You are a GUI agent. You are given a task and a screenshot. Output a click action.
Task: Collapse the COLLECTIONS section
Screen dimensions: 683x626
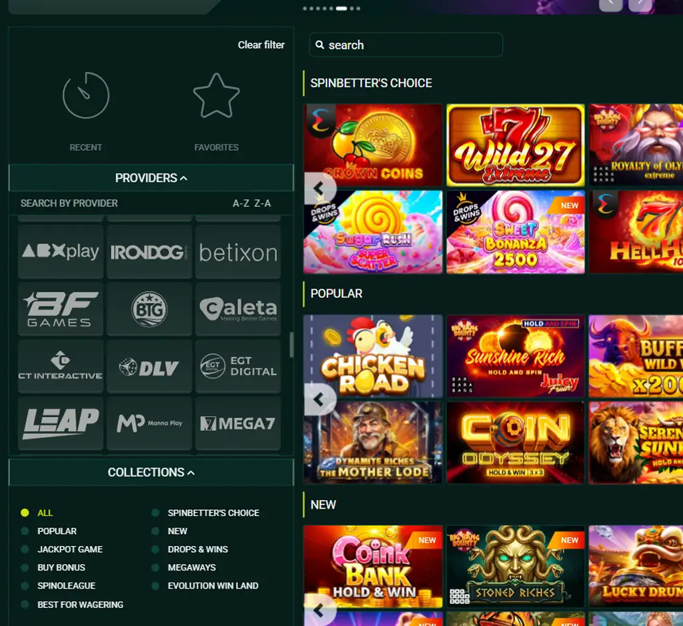(x=151, y=472)
